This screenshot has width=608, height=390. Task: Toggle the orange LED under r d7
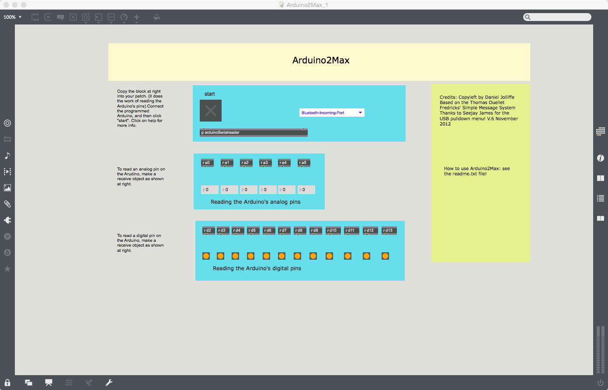282,256
